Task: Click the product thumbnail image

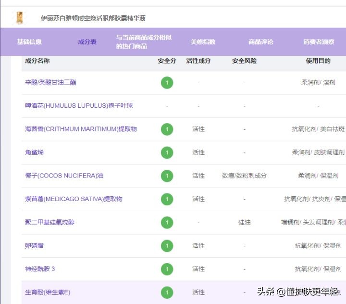Action: [20, 18]
